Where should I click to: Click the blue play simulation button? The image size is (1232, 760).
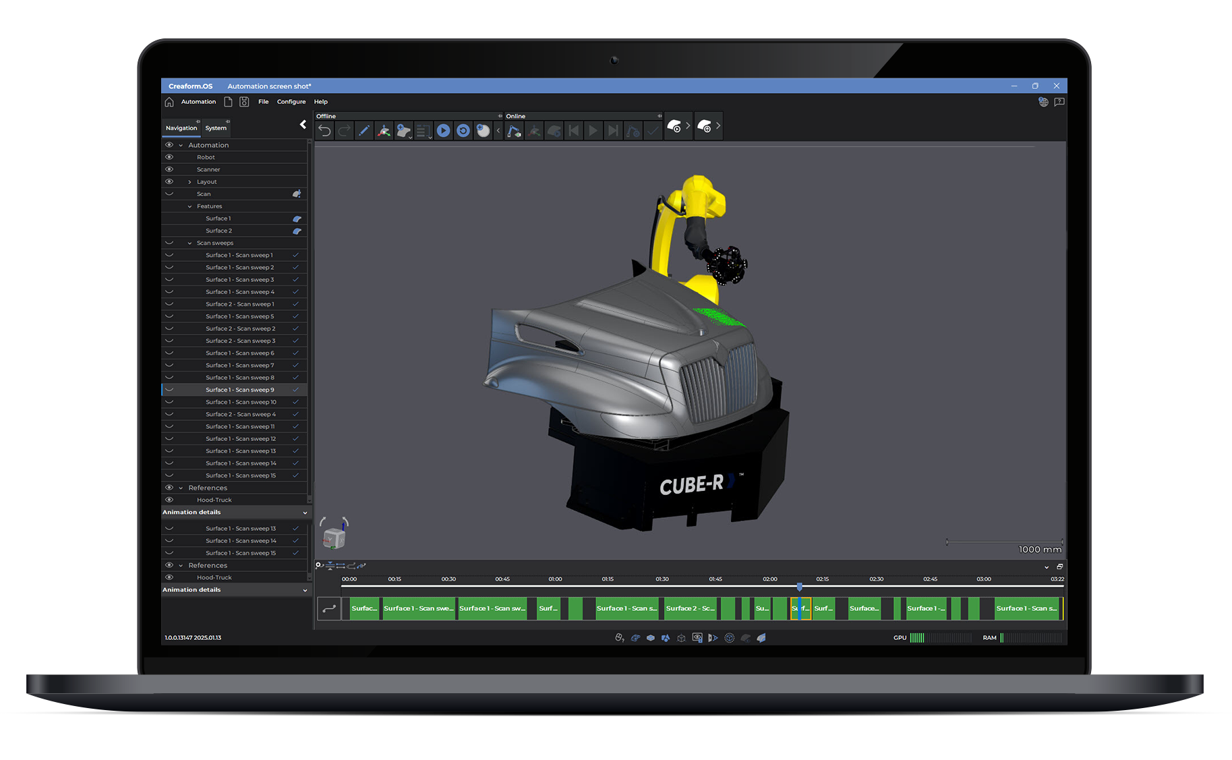pyautogui.click(x=443, y=131)
